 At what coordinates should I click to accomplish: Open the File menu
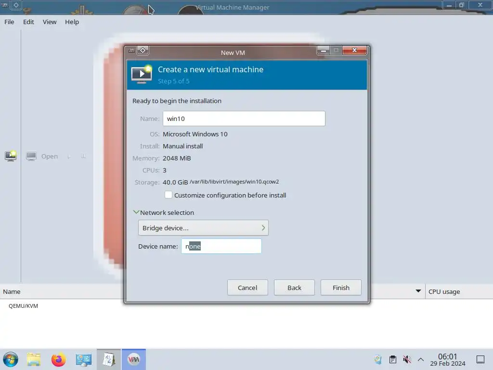pyautogui.click(x=9, y=22)
